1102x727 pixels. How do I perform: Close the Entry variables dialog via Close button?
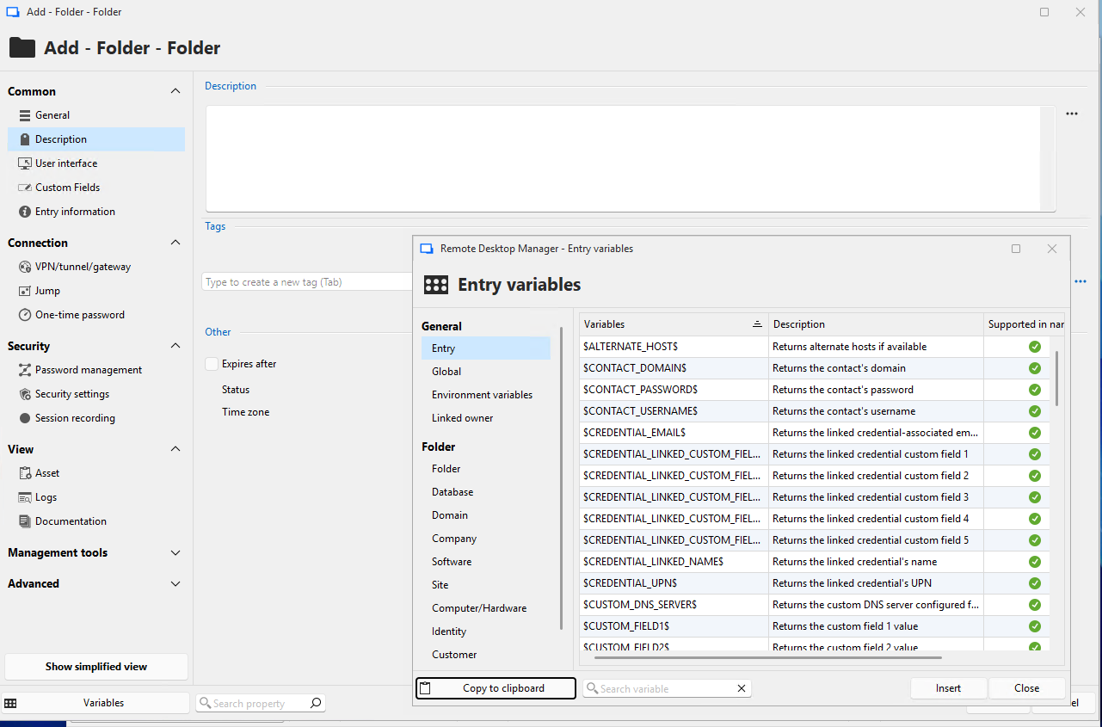point(1027,688)
